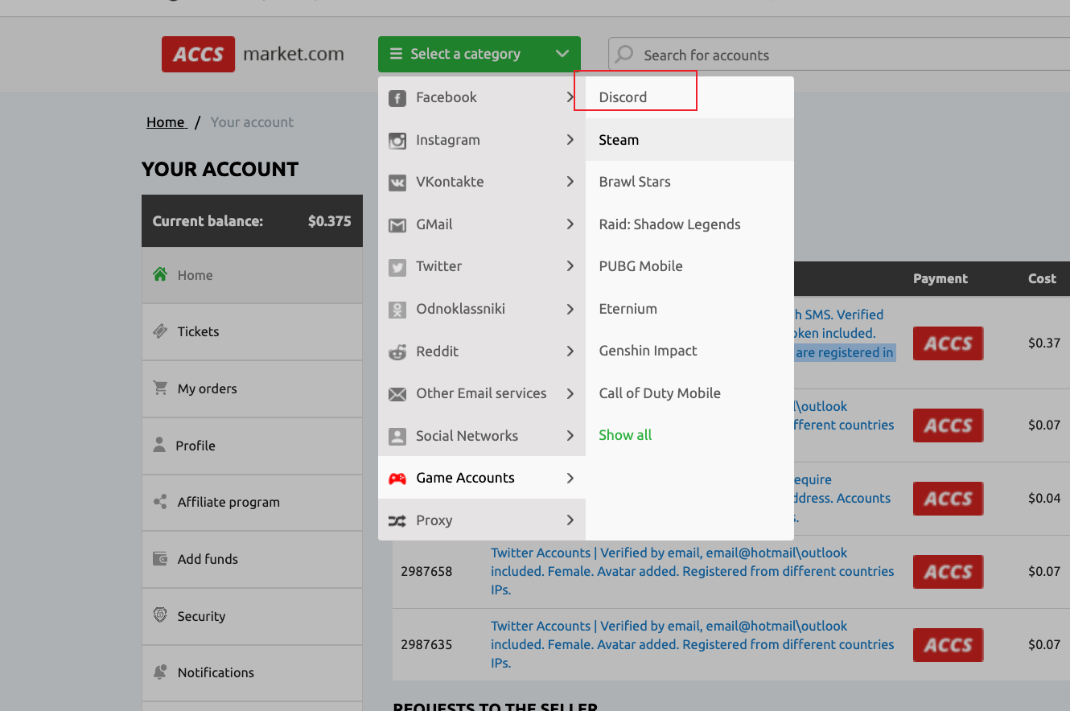
Task: Click the Facebook icon in category menu
Action: (397, 98)
